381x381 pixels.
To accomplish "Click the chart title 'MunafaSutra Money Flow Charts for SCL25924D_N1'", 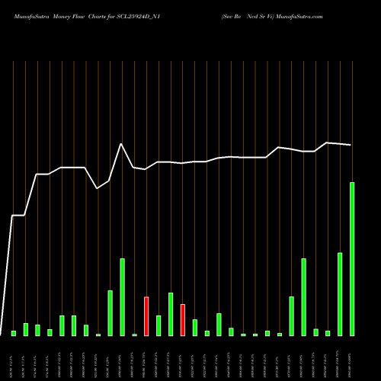I will 87,17.
